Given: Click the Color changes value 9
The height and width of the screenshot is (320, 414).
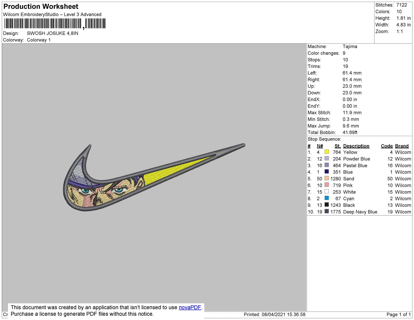Looking at the screenshot, I should coord(344,53).
